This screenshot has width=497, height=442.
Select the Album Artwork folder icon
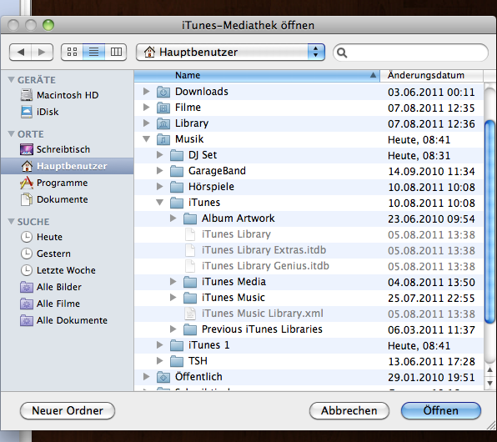click(x=190, y=218)
